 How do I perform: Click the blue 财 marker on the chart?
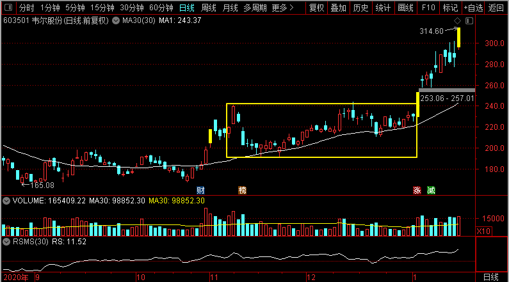[x=200, y=190]
